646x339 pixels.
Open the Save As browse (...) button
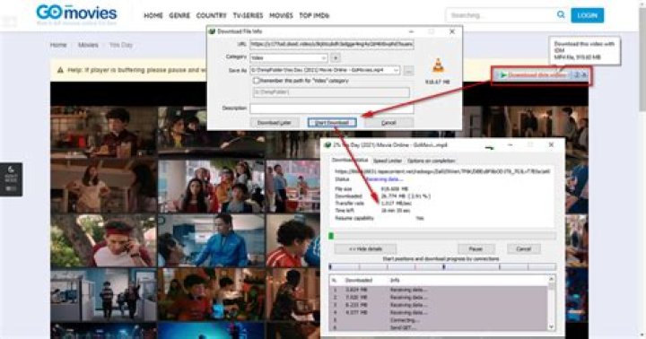point(408,71)
